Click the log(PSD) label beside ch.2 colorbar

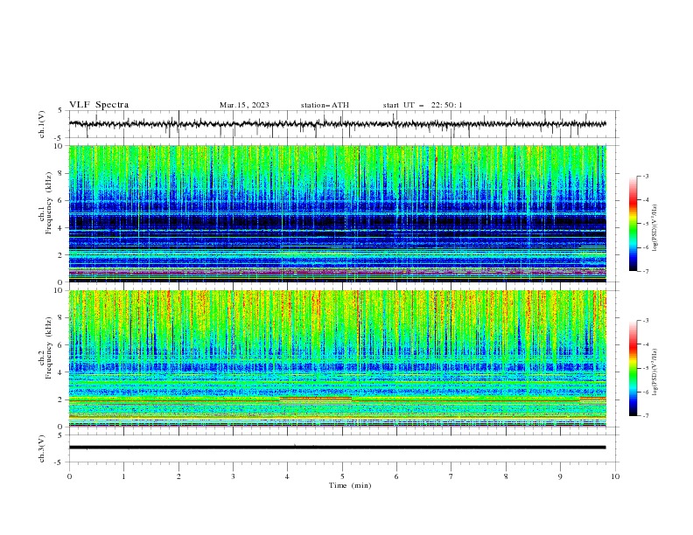pos(655,372)
